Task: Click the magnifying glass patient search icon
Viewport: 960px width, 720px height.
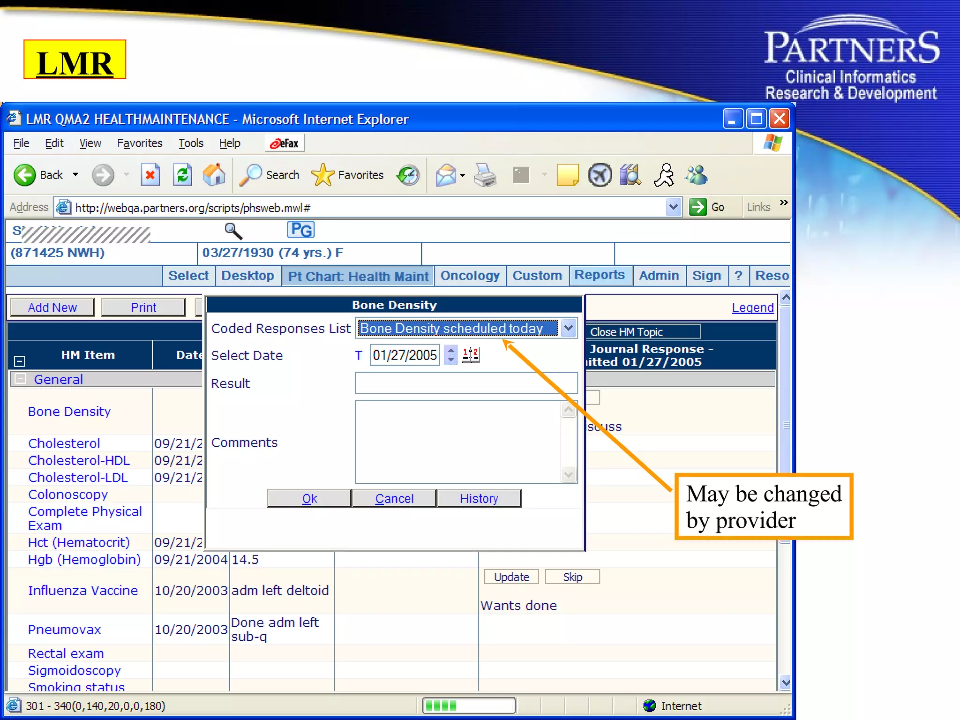Action: (233, 231)
